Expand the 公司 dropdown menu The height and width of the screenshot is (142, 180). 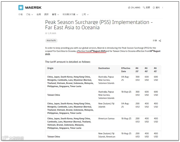point(85,14)
